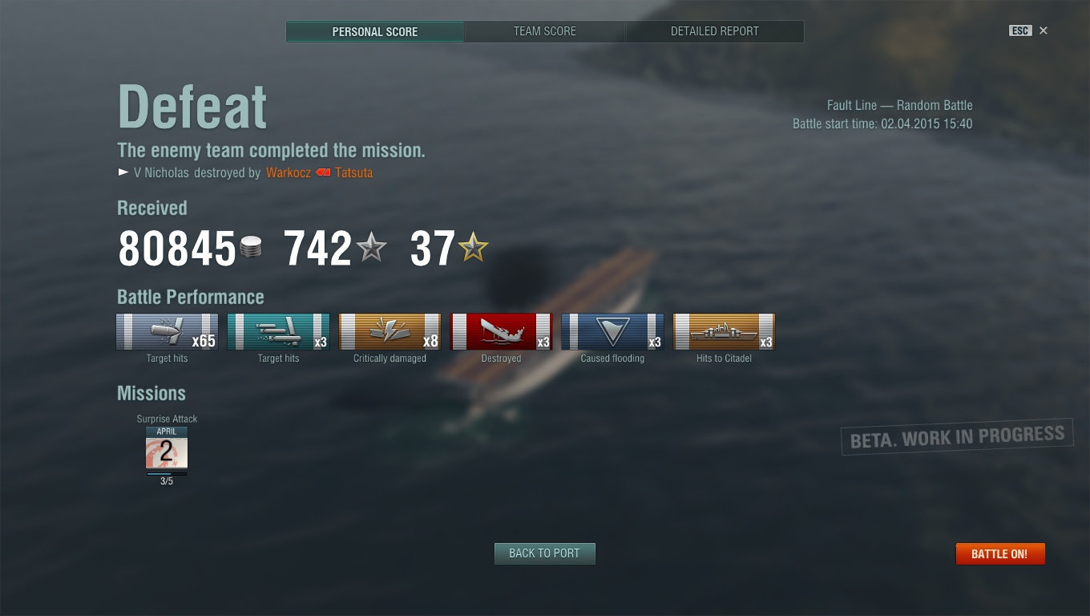Open the Detailed Report tab
1090x616 pixels.
point(715,31)
